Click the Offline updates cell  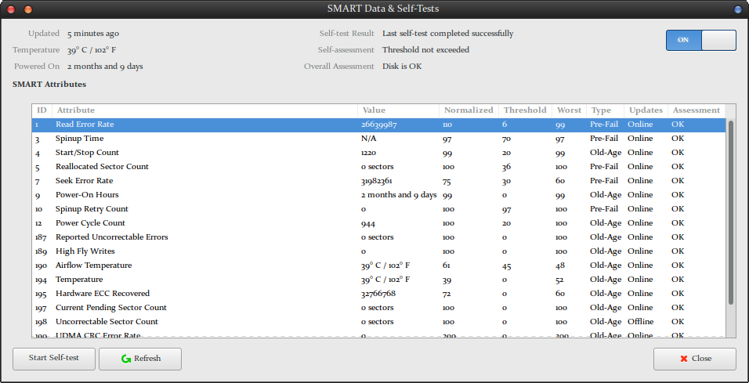(x=640, y=322)
